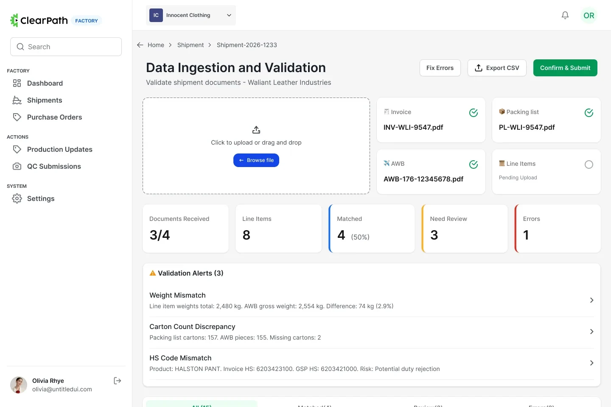The width and height of the screenshot is (611, 407).
Task: Click the Purchase Orders tag icon
Action: [17, 117]
